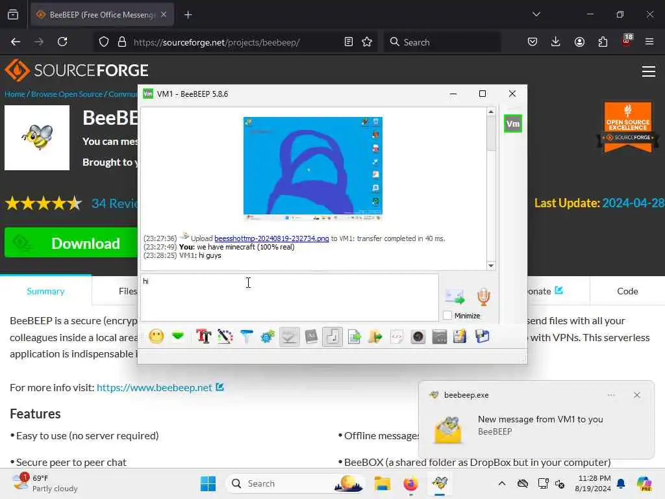Select the Vm user avatar in BeeBEEP sidebar
This screenshot has height=499, width=665.
point(513,124)
